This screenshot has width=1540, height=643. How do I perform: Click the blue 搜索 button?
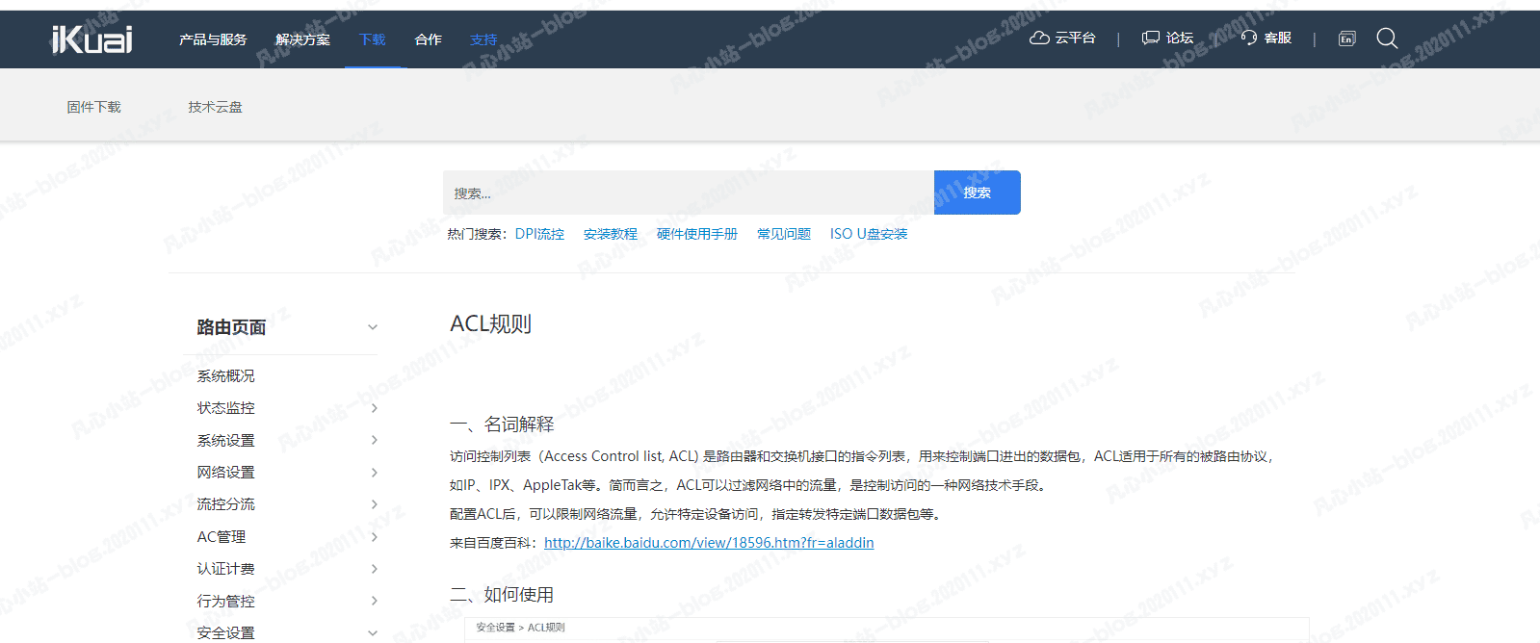pos(977,193)
